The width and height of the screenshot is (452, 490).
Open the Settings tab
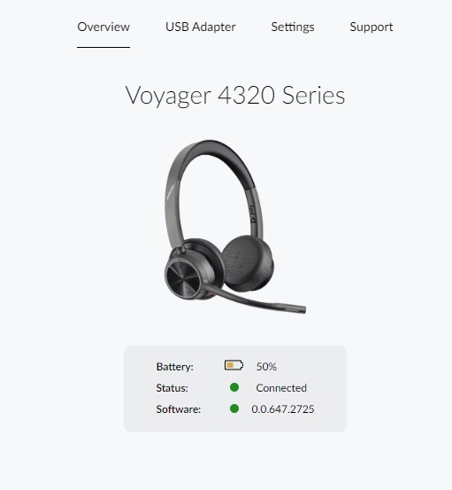(x=293, y=27)
